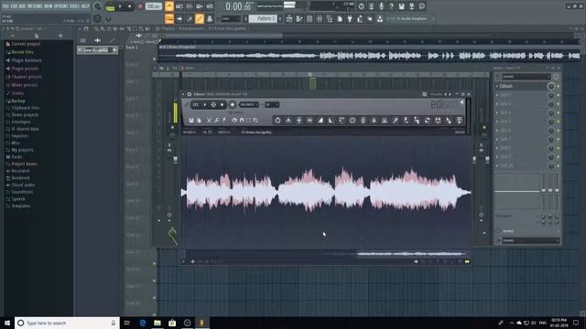
Task: Click the main transport play button
Action: click(x=120, y=6)
